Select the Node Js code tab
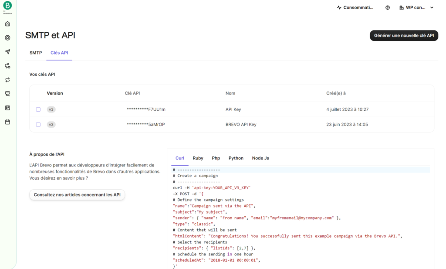 (260, 158)
